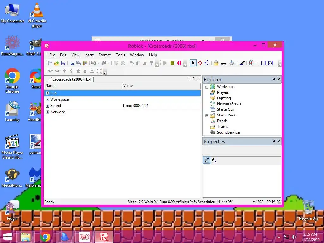Open the Window menu
Screen dimensions: 324x243
pyautogui.click(x=137, y=55)
